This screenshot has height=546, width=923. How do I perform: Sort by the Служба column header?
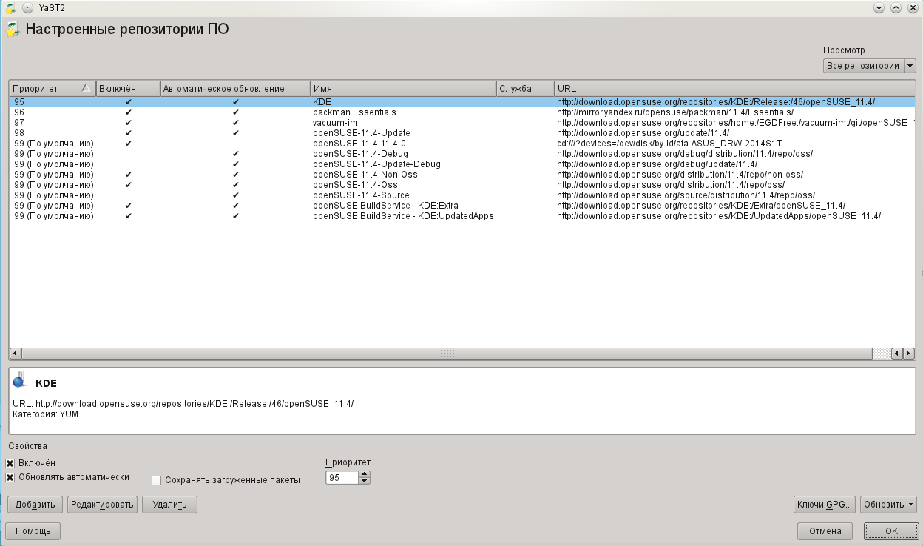coord(525,89)
